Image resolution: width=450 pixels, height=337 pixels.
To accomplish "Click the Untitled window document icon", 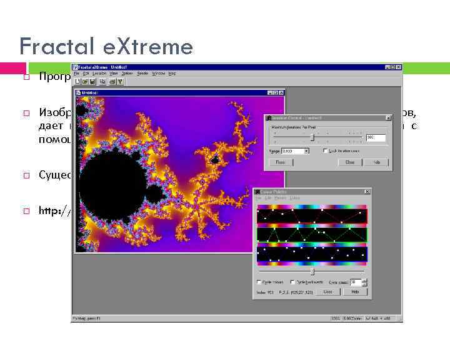I will pyautogui.click(x=78, y=92).
